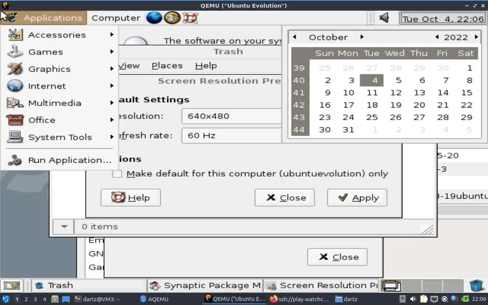Choose Run Application... from menu
488x305 pixels.
coord(60,160)
